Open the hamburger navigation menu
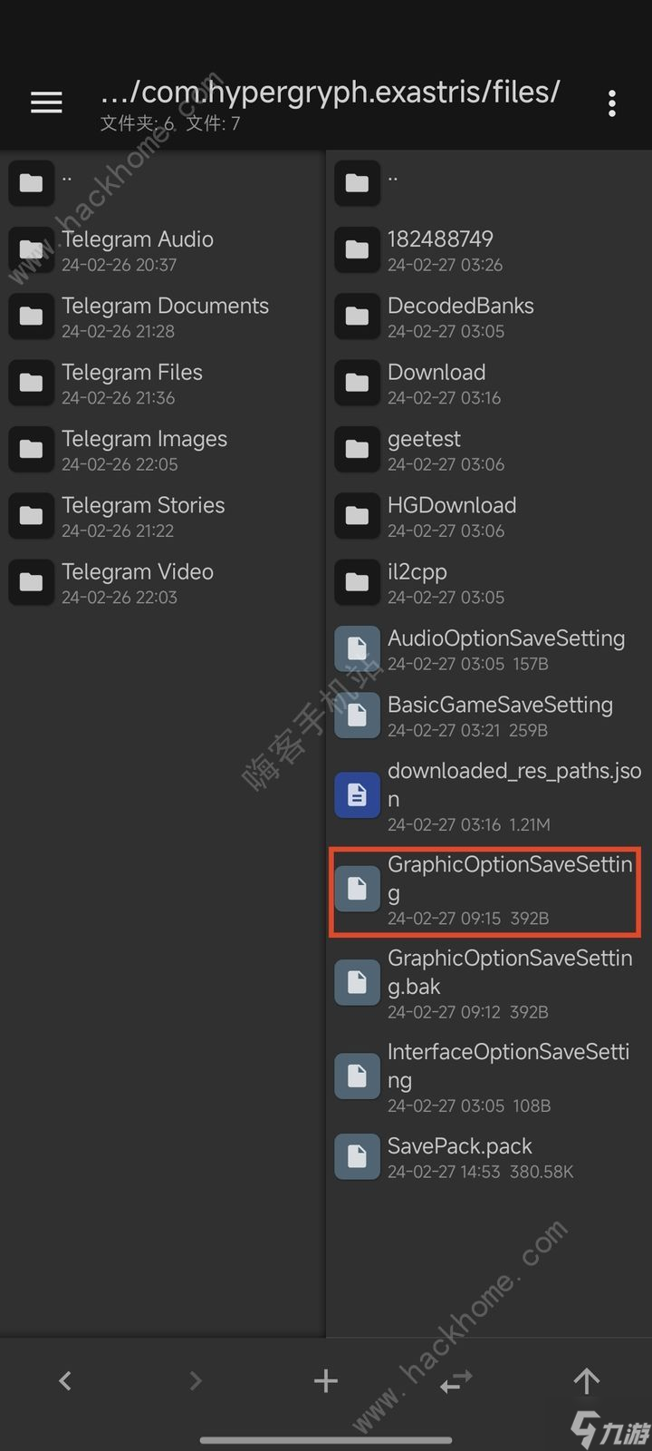 (x=46, y=102)
